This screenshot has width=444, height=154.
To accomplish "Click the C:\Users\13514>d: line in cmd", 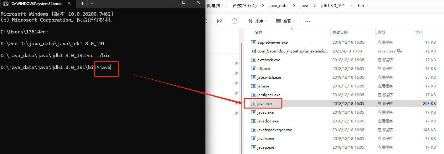I will coord(24,32).
